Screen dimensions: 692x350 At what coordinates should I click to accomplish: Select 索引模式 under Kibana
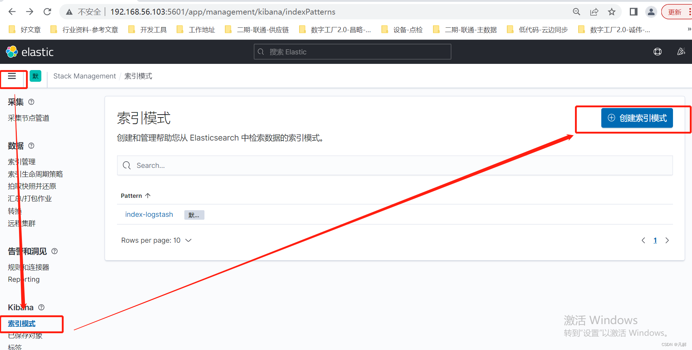(x=22, y=323)
